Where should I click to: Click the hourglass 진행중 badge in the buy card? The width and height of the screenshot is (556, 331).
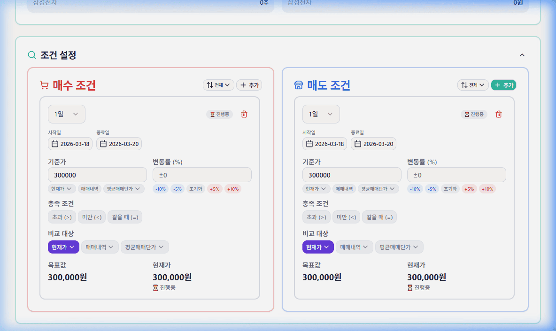click(x=219, y=114)
